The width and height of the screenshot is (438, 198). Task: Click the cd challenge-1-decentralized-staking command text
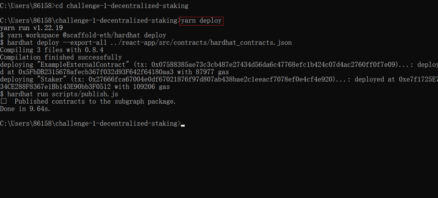point(122,6)
